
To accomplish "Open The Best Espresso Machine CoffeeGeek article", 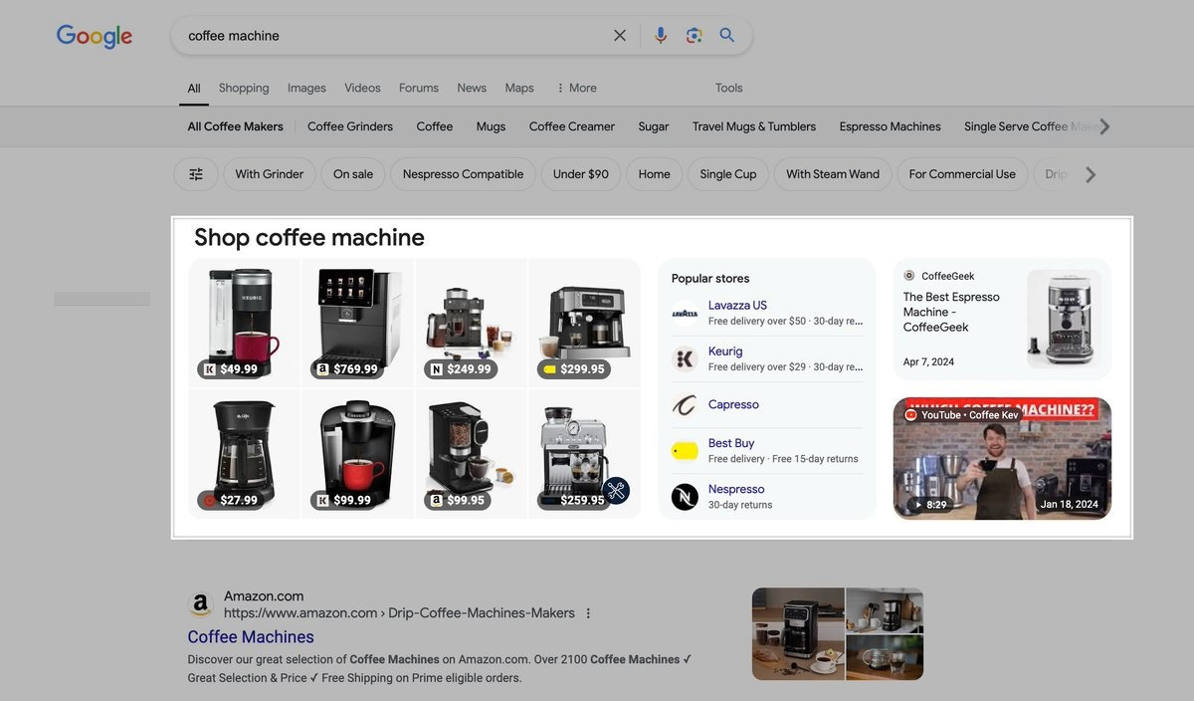I will [x=951, y=312].
